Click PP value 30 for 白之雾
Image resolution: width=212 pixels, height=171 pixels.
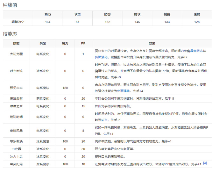[x=83, y=149]
